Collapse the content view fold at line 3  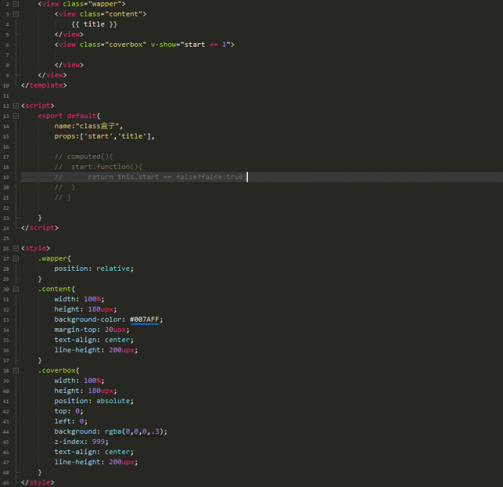[16, 14]
